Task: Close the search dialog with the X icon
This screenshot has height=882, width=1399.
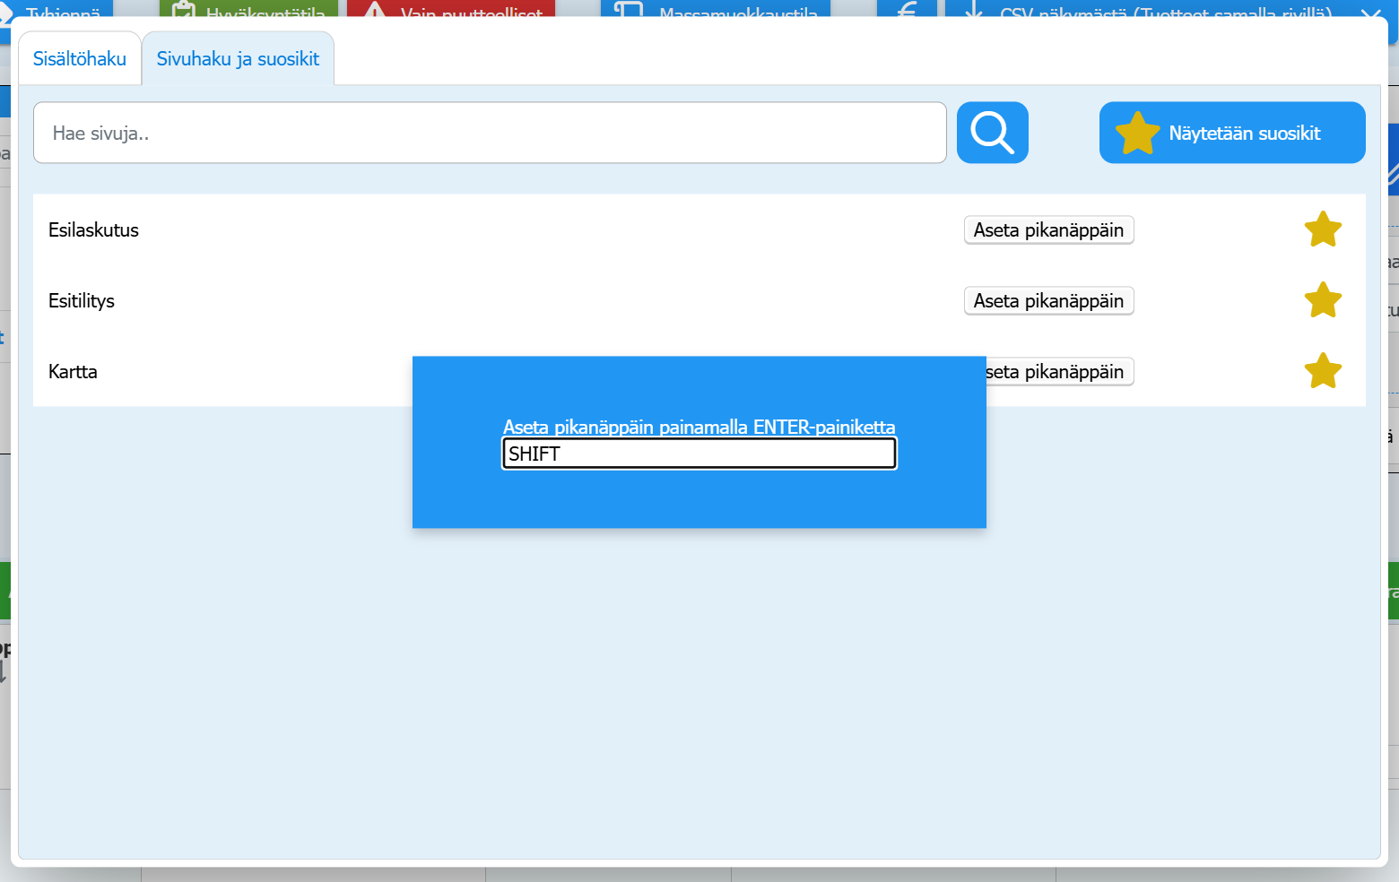Action: [1370, 13]
